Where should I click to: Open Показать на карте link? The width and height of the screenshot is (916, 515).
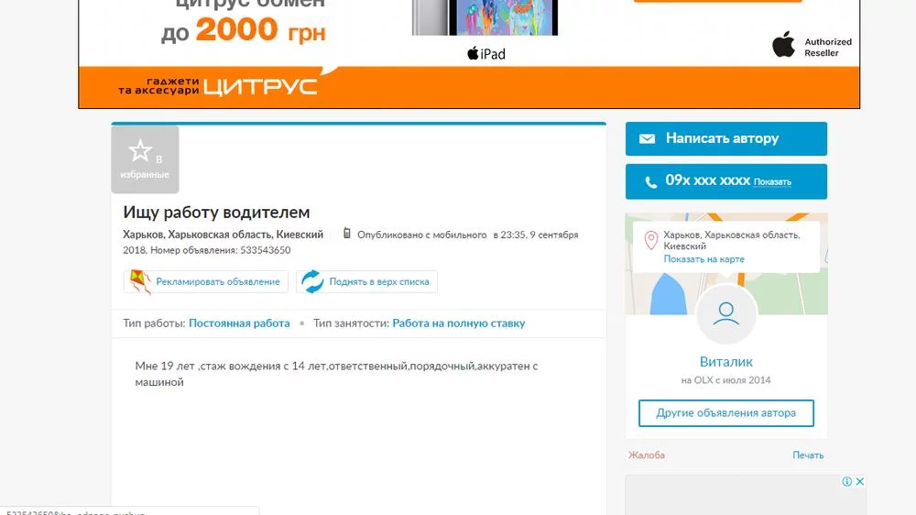tap(703, 259)
